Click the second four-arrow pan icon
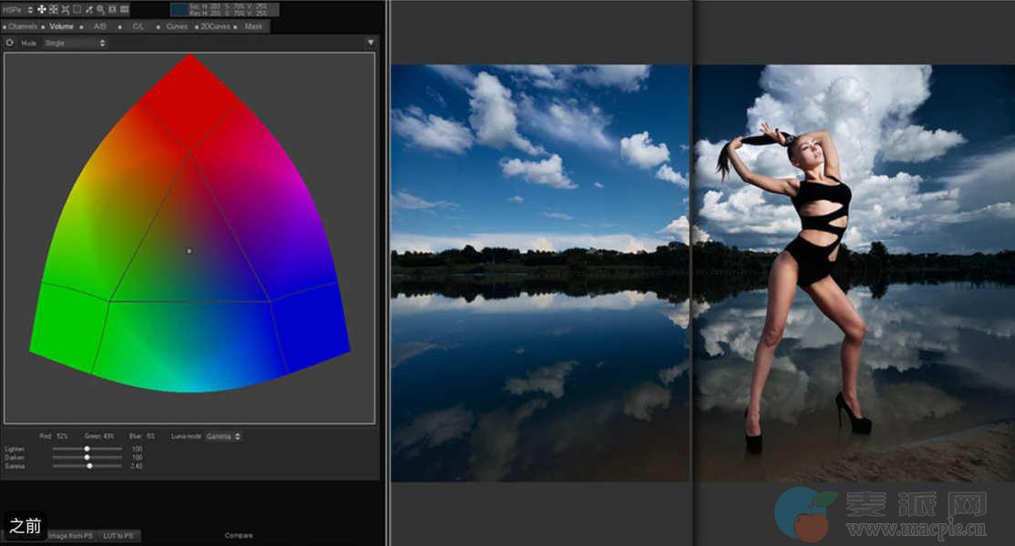 click(54, 9)
